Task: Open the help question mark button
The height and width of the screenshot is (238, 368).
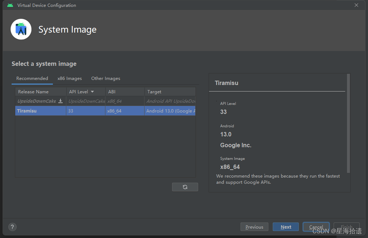Action: coord(12,227)
